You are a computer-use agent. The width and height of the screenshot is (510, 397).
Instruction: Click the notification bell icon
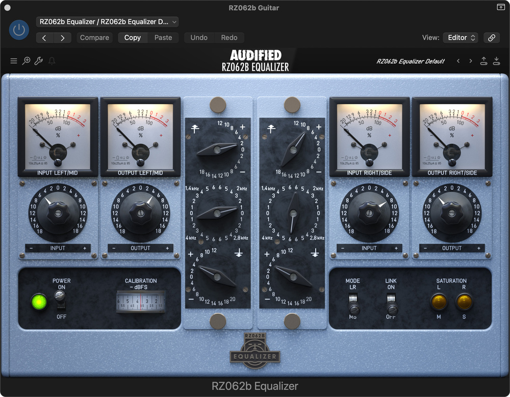point(52,61)
